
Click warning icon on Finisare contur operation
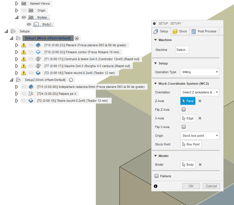coord(24,52)
